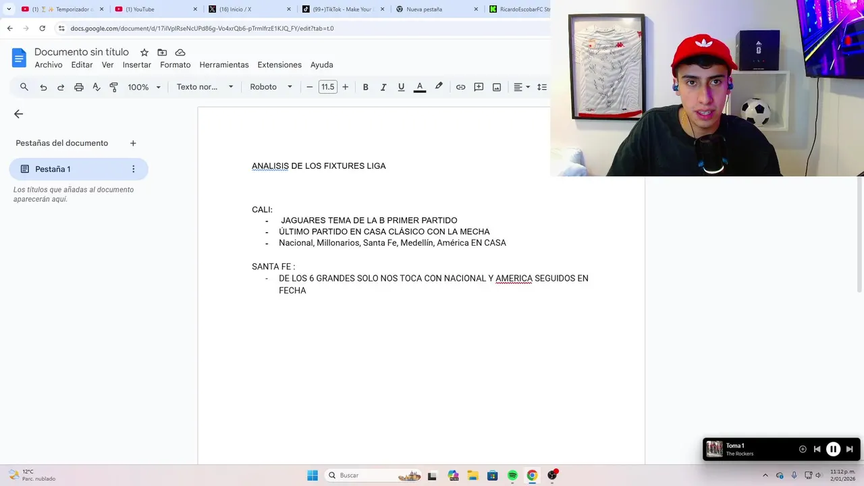Viewport: 864px width, 486px height.
Task: Open File Explorer from the taskbar
Action: 473,475
